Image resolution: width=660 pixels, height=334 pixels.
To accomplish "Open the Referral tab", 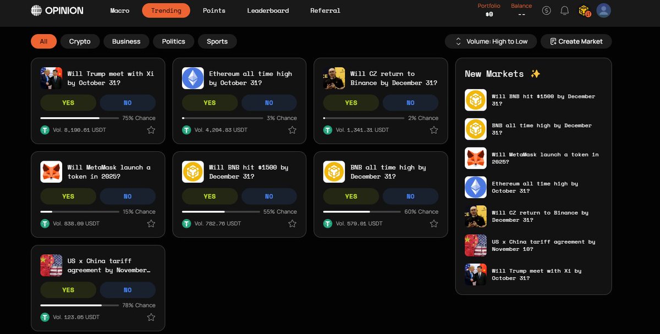I will pyautogui.click(x=325, y=10).
